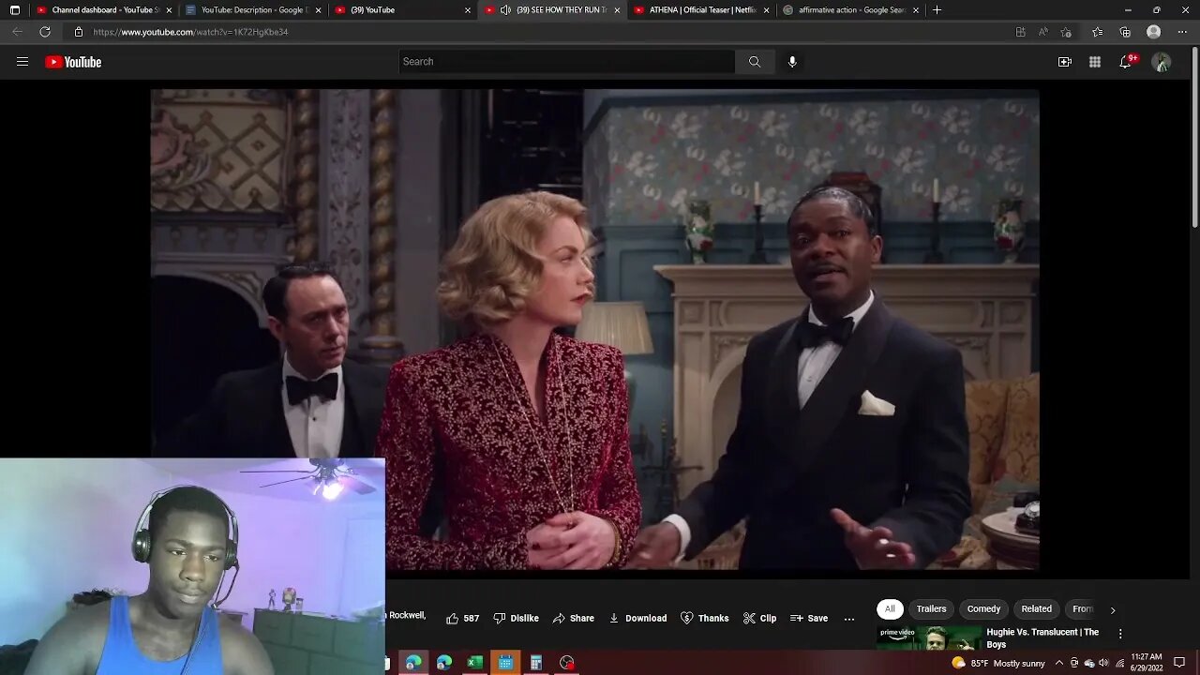The height and width of the screenshot is (675, 1200).
Task: Dislike the video
Action: click(517, 618)
